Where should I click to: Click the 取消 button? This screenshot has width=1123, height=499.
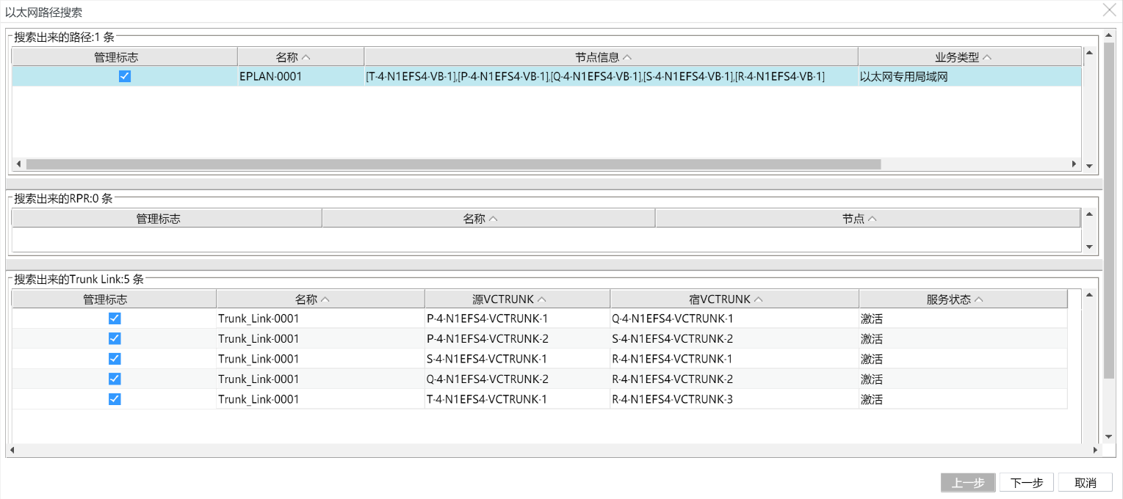coord(1084,482)
